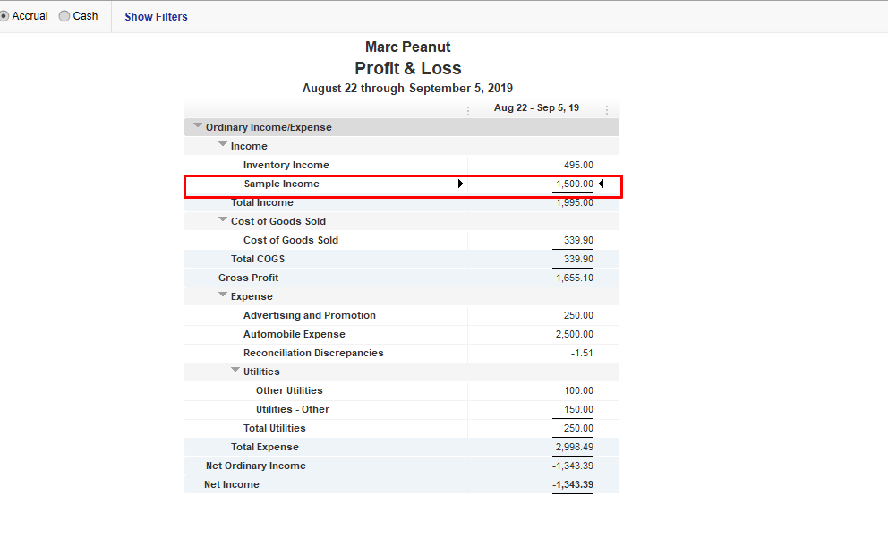Click the 2,500.00 Automobile Expense amount

coord(575,334)
